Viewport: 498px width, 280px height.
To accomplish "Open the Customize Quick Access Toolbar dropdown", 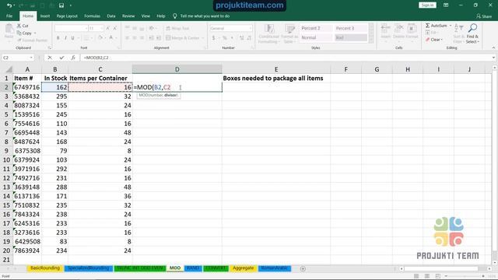I will 71,5.
